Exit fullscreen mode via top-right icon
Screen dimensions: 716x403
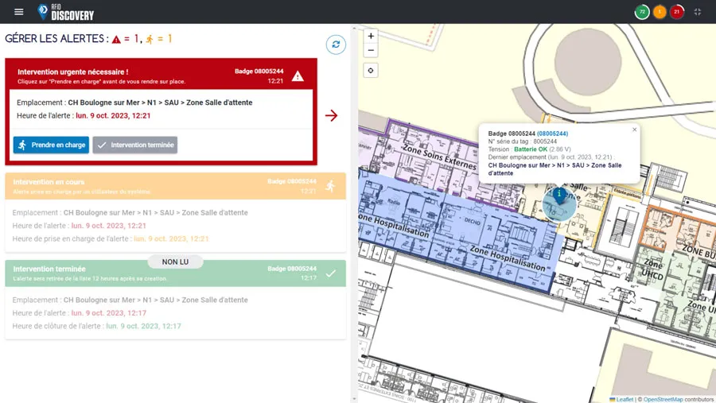click(x=697, y=12)
